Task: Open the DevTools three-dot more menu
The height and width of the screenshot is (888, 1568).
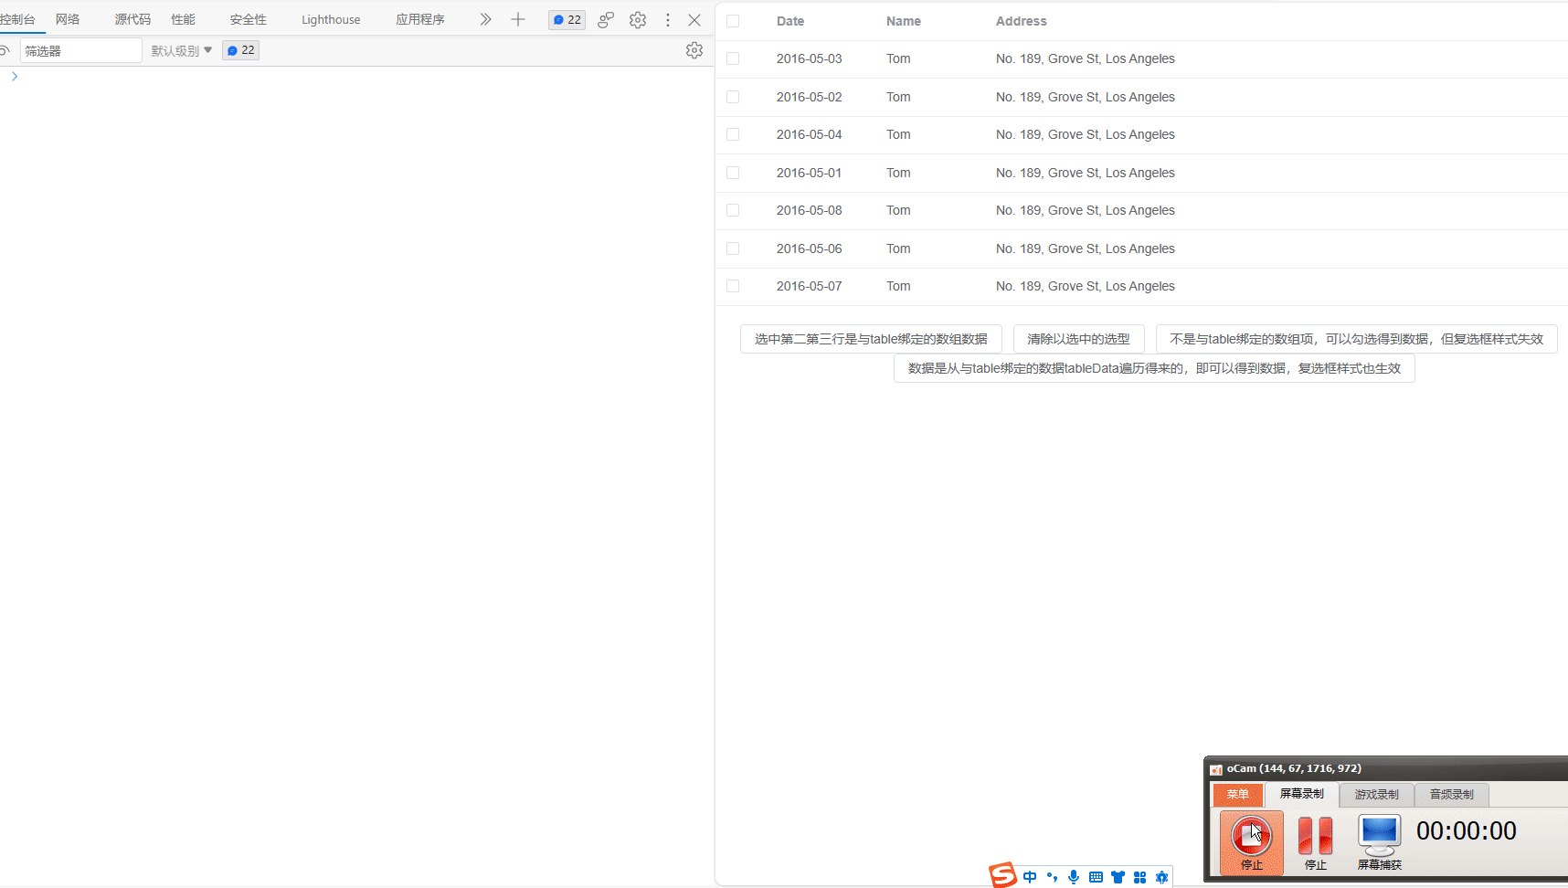Action: click(x=668, y=20)
